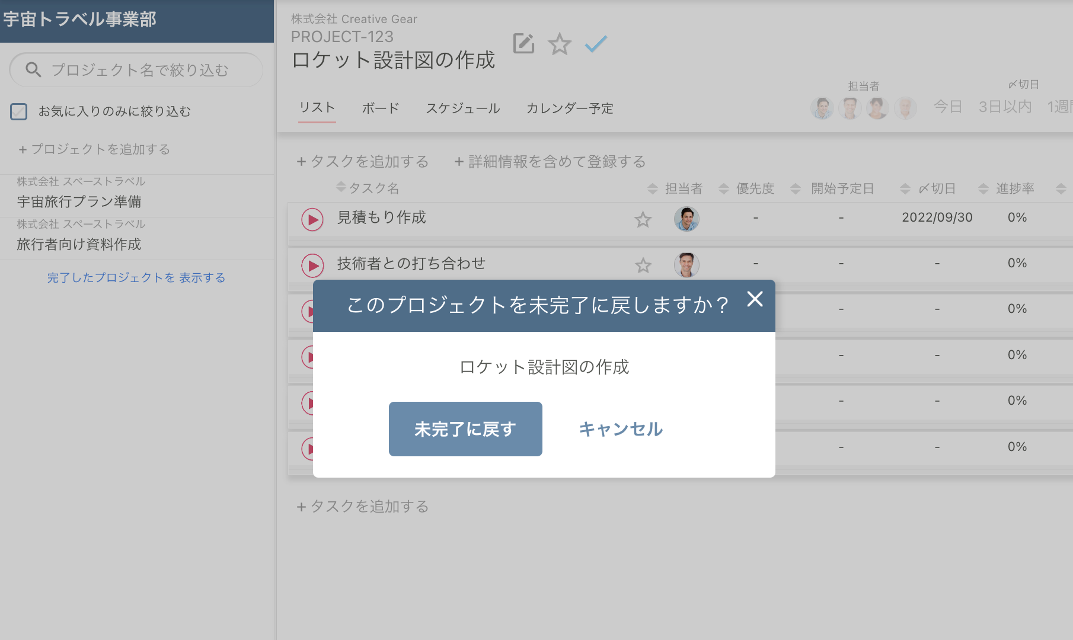The height and width of the screenshot is (640, 1073).
Task: Click the avatar assigned to 見積もり作成
Action: tap(686, 218)
